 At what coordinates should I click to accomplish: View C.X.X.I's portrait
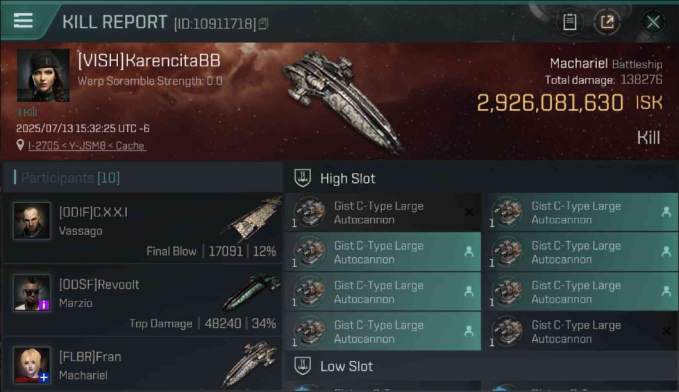[32, 221]
